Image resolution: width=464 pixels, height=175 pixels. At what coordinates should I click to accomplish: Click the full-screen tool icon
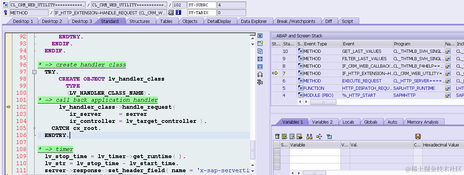260,59
